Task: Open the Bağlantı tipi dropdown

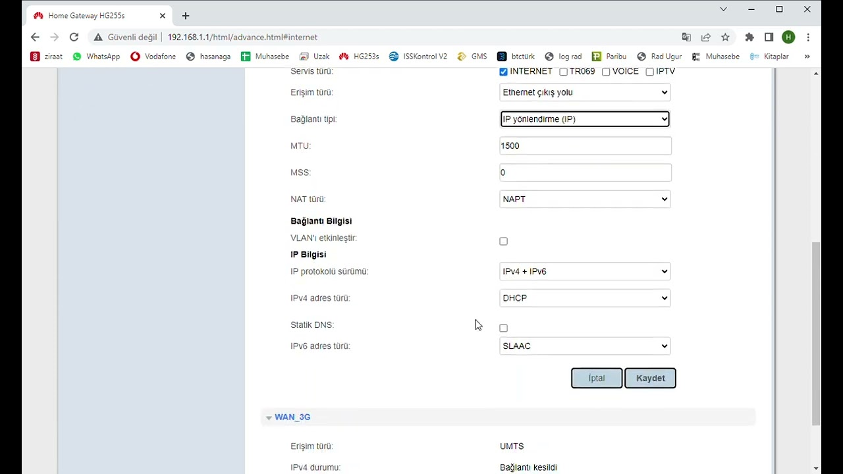Action: pyautogui.click(x=585, y=119)
